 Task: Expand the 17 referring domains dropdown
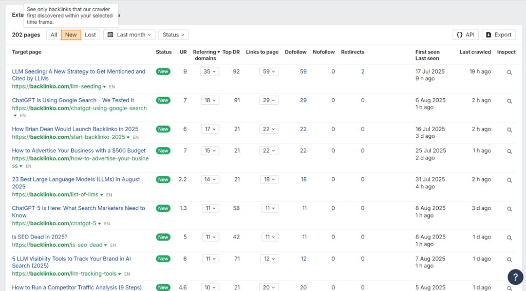pyautogui.click(x=210, y=129)
